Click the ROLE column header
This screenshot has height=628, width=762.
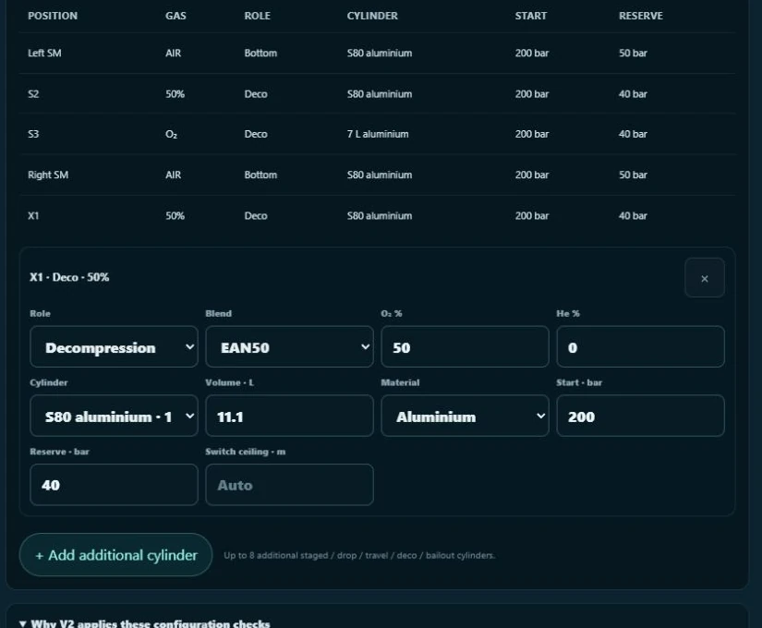(x=257, y=16)
